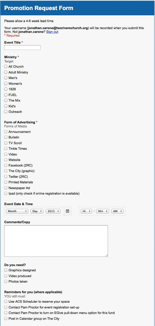
Task: Pick the FUEL ministry radio button
Action: pyautogui.click(x=6, y=95)
